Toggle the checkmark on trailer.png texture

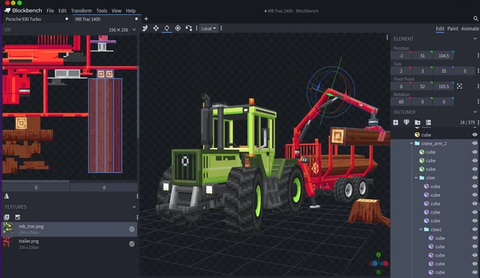pyautogui.click(x=131, y=244)
